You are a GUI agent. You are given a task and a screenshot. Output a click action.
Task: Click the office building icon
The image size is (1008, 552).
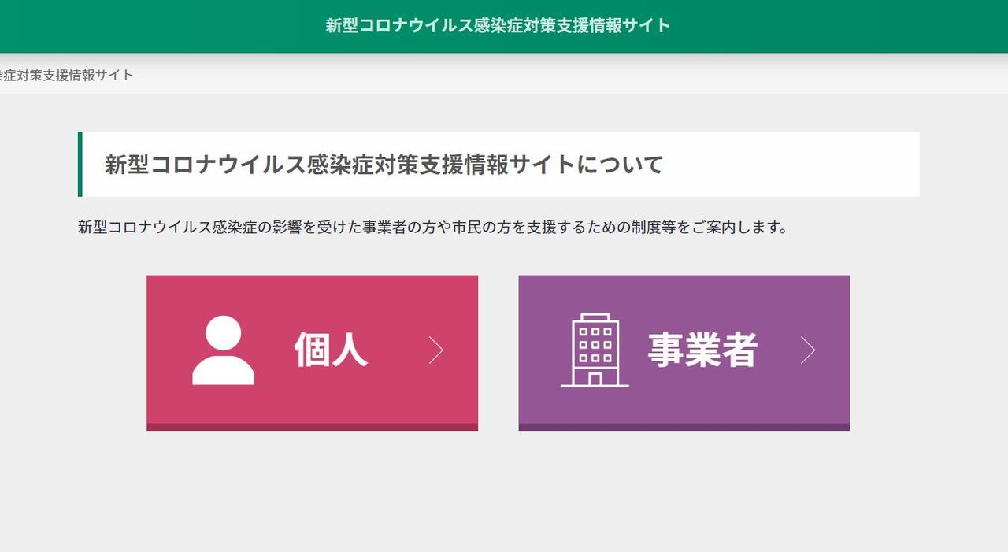click(595, 350)
